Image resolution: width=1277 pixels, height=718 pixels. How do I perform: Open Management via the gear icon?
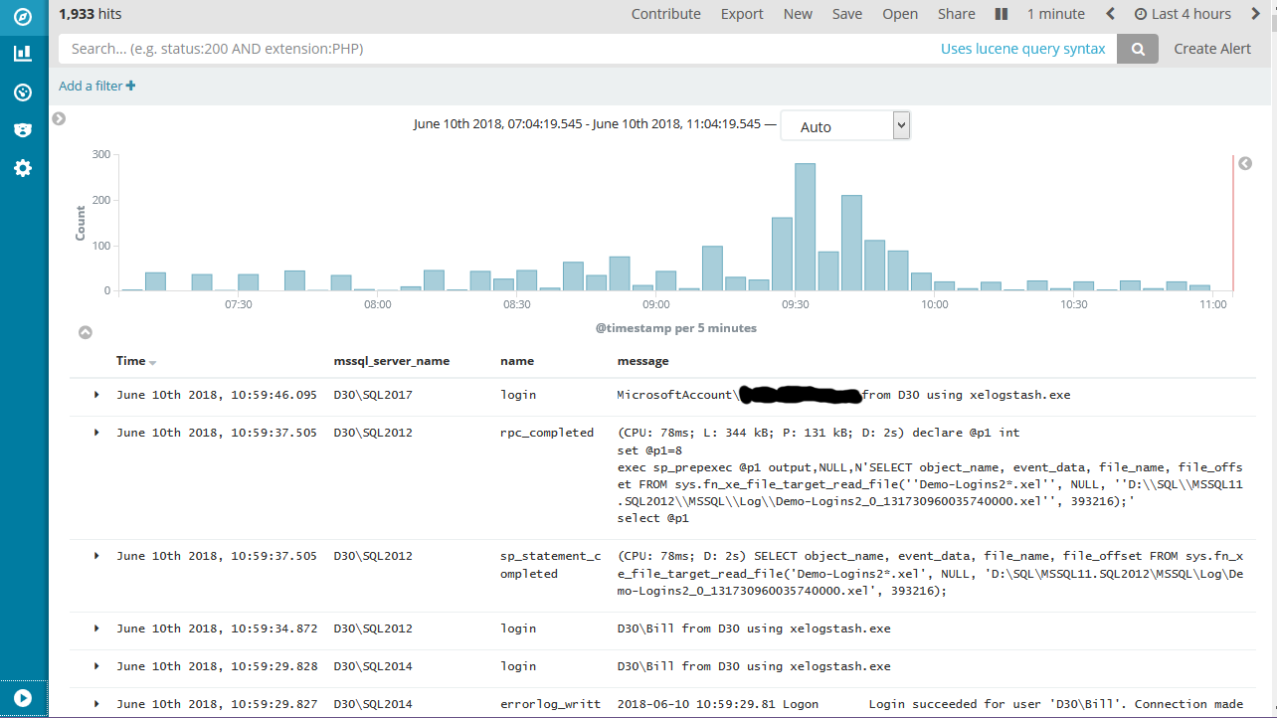pos(22,167)
